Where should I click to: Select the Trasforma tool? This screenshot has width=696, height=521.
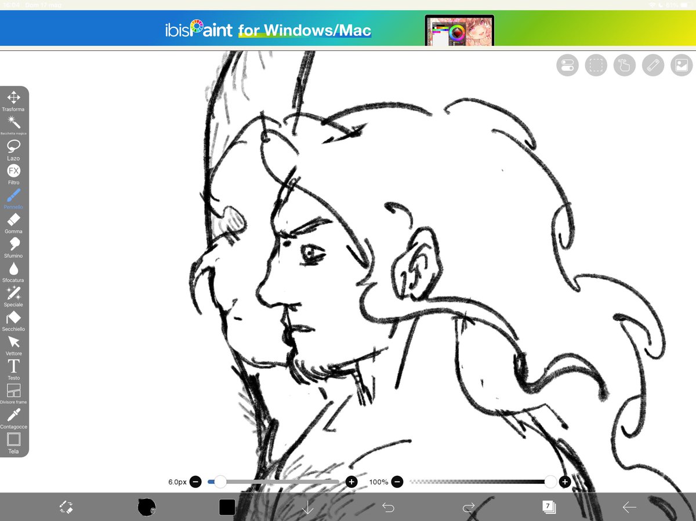click(13, 101)
